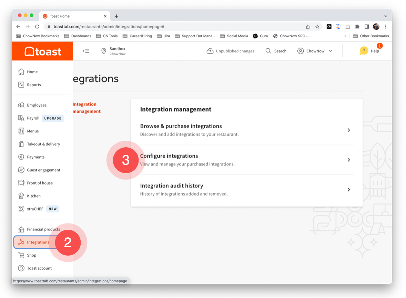Open Menus in the sidebar
Image resolution: width=406 pixels, height=298 pixels.
[33, 131]
